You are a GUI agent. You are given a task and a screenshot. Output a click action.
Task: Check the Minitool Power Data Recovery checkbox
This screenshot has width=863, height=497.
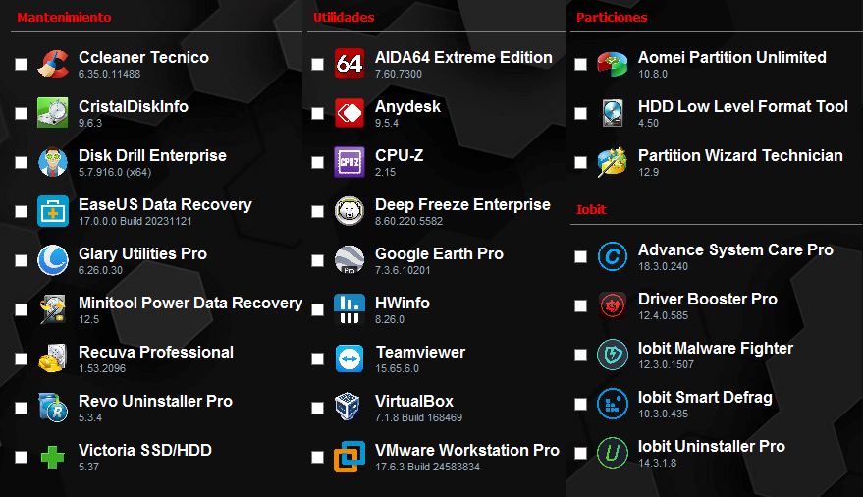pos(21,309)
